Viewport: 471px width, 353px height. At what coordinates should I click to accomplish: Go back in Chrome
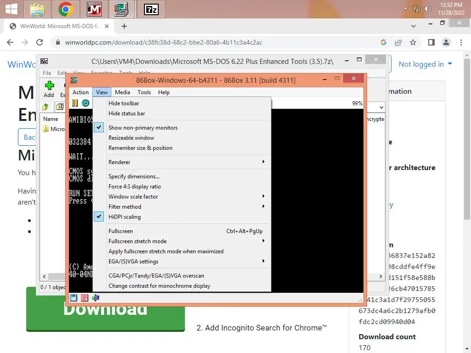click(10, 42)
